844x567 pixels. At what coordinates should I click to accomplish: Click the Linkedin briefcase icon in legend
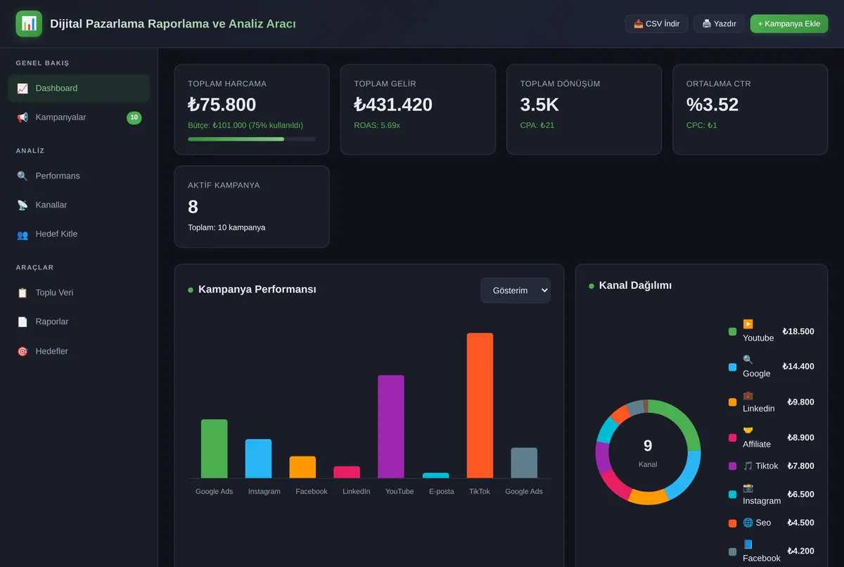[748, 395]
